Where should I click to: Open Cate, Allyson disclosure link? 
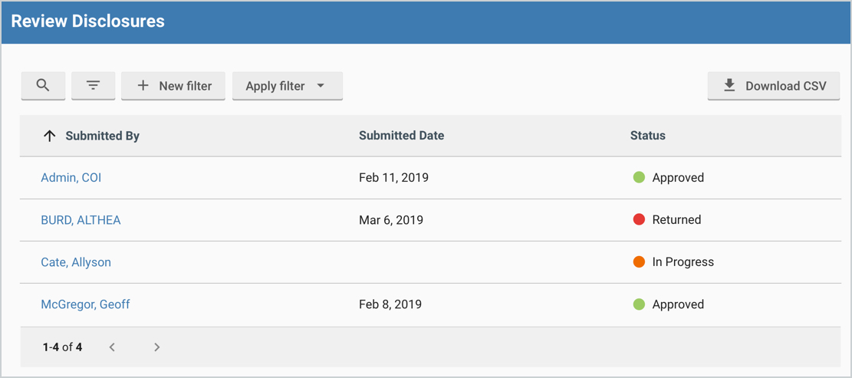(76, 262)
